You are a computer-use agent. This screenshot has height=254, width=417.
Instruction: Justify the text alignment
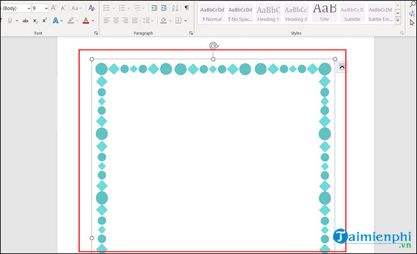(x=135, y=20)
